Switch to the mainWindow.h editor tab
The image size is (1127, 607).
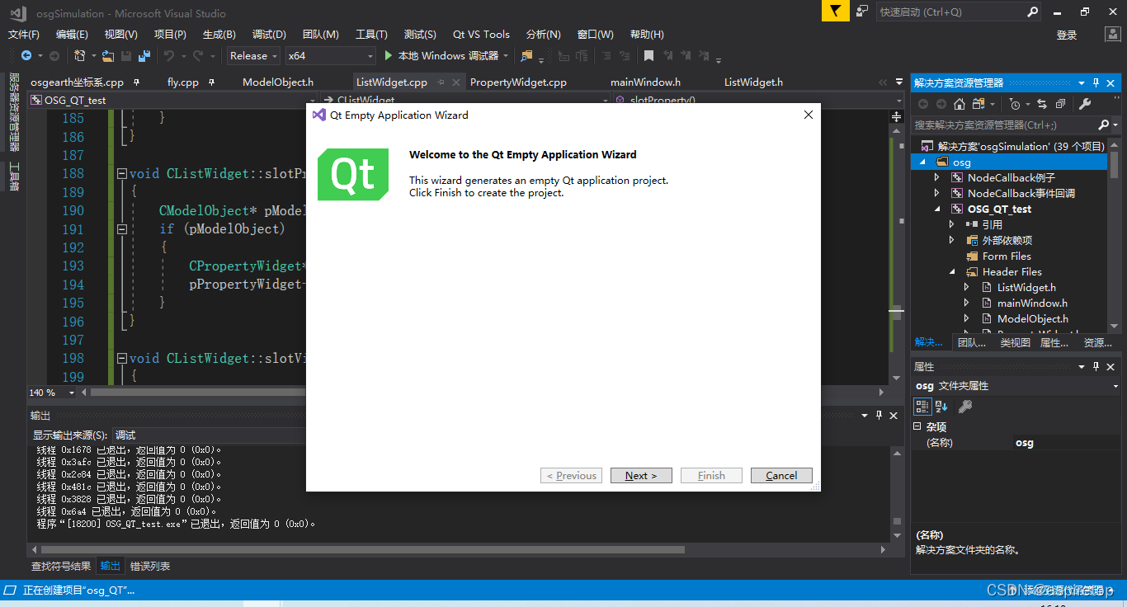coord(645,82)
